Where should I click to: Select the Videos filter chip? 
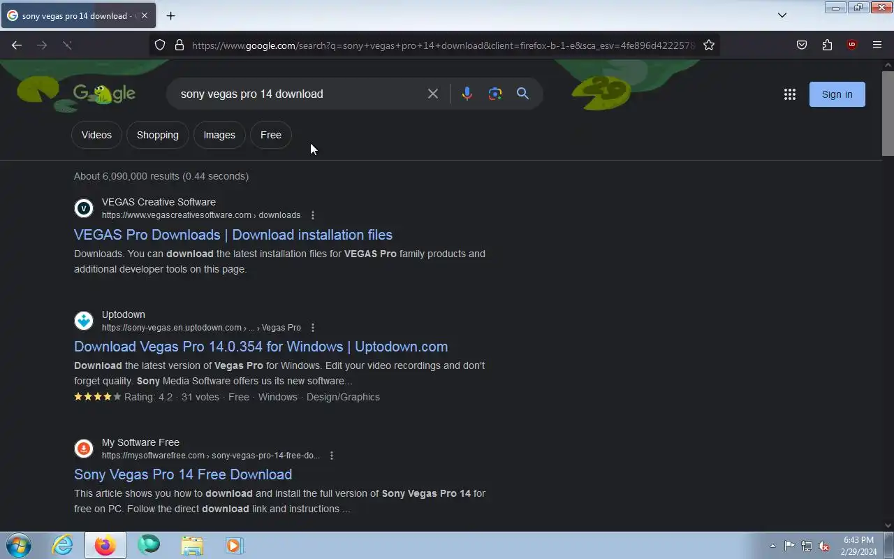click(x=96, y=135)
